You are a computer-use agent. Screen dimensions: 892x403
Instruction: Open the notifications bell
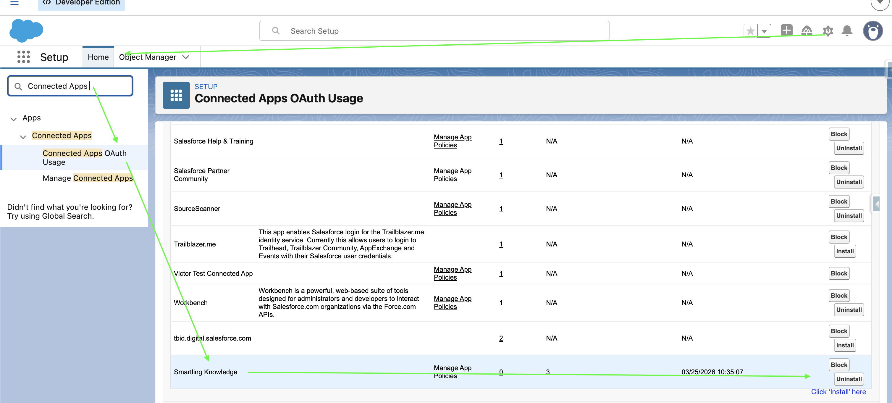click(x=847, y=31)
